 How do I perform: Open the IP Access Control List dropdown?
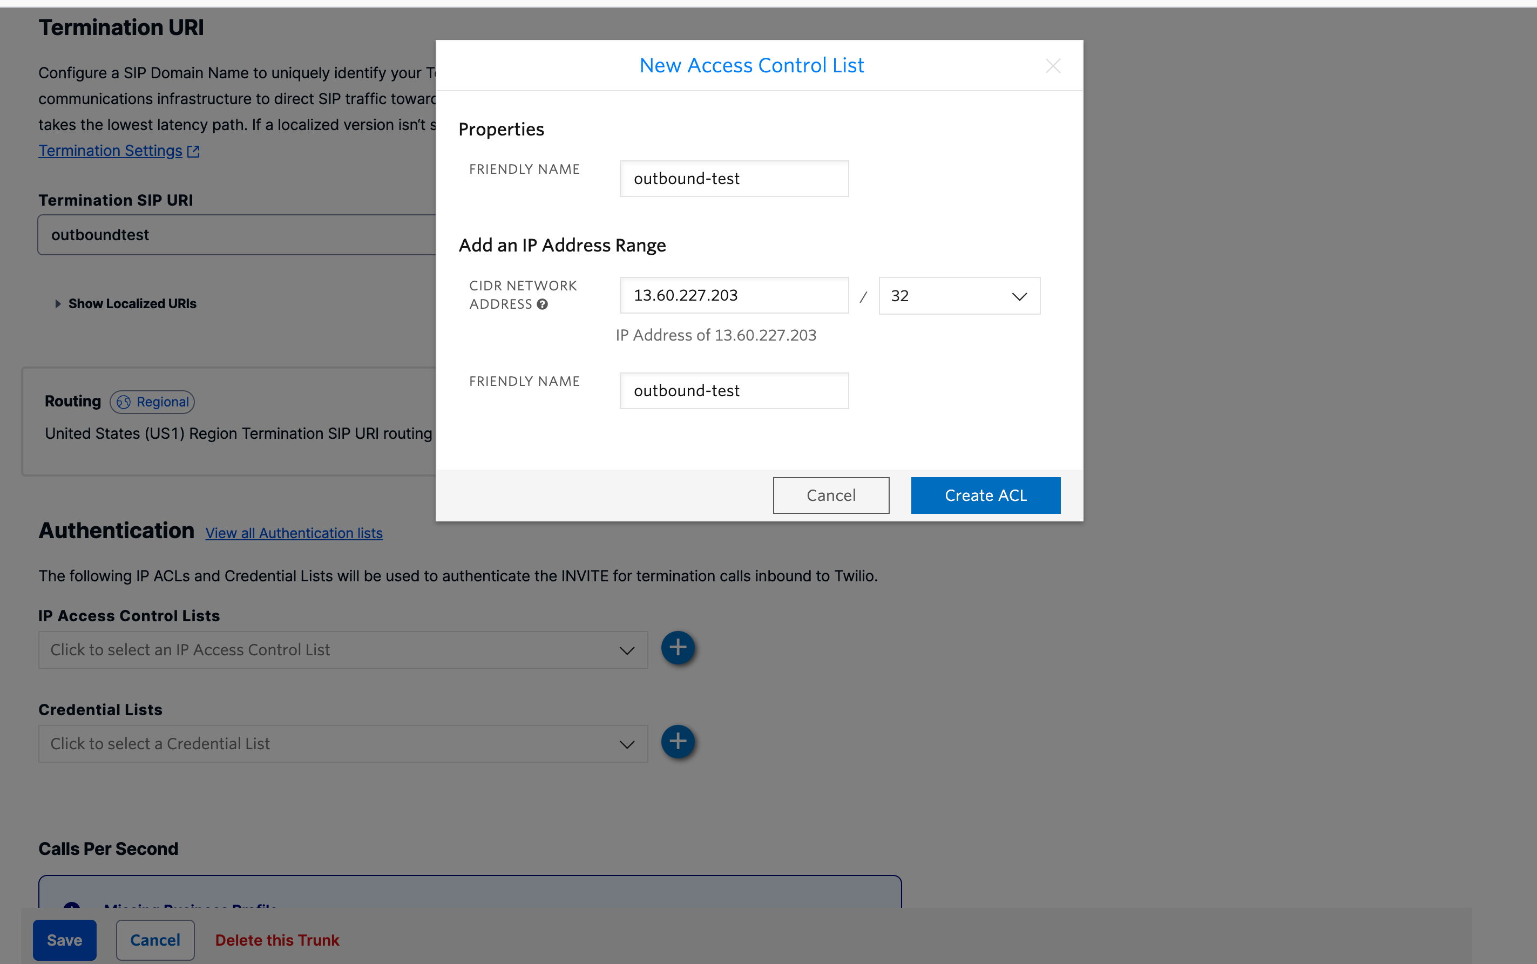click(x=343, y=650)
